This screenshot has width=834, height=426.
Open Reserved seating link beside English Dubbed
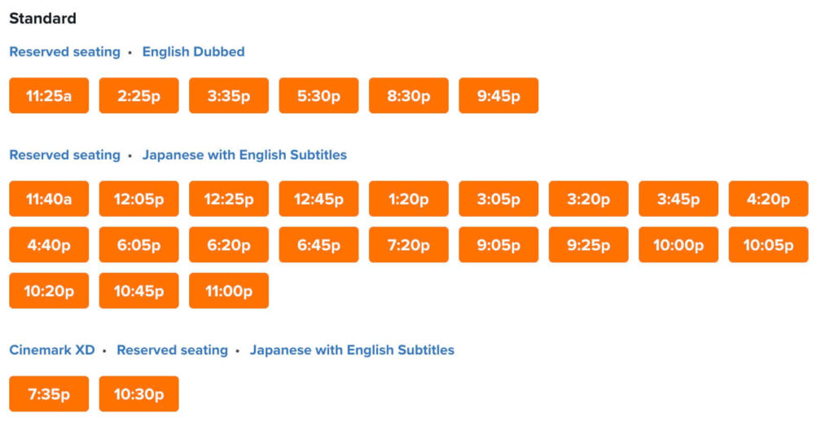[64, 52]
